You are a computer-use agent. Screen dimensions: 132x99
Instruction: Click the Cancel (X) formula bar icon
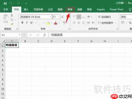point(31,35)
